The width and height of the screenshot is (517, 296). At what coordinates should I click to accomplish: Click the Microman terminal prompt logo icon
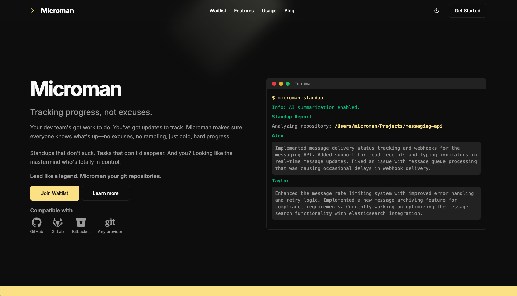(x=34, y=11)
